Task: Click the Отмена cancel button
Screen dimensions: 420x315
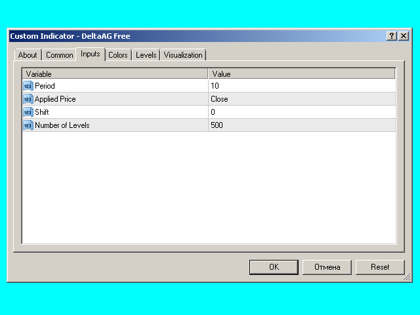Action: (x=327, y=267)
